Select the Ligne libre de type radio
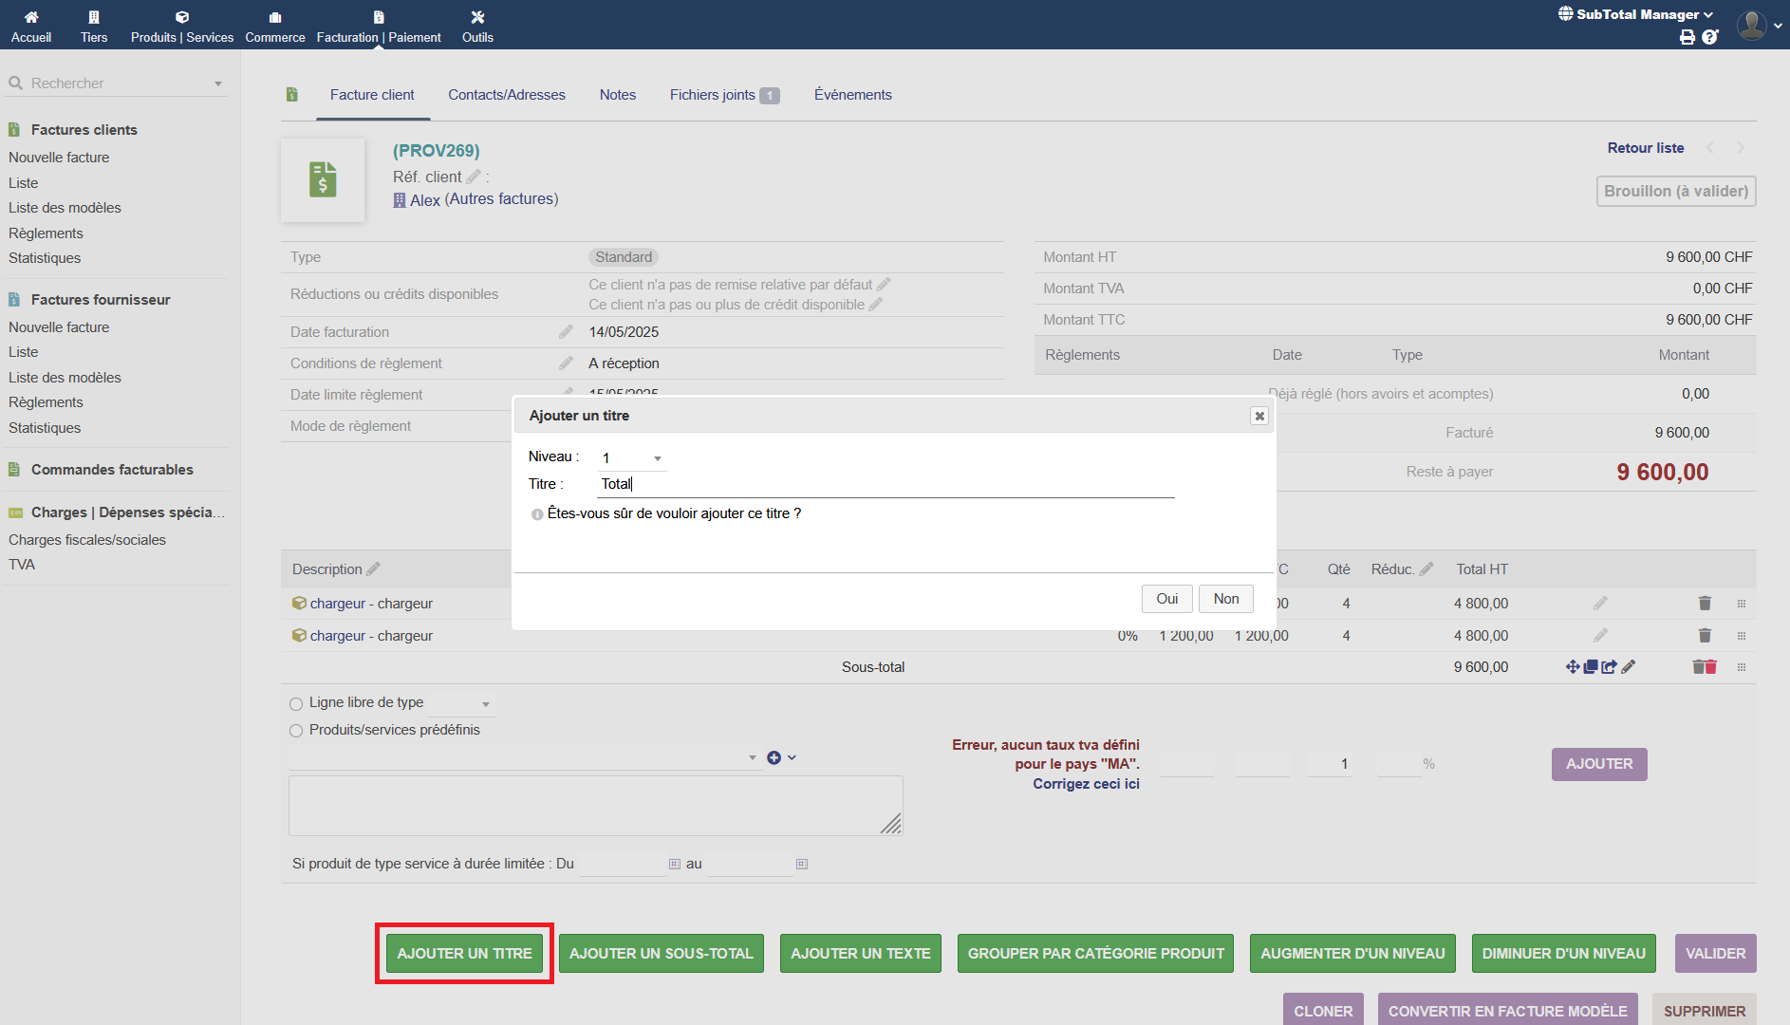This screenshot has width=1790, height=1025. coord(296,704)
